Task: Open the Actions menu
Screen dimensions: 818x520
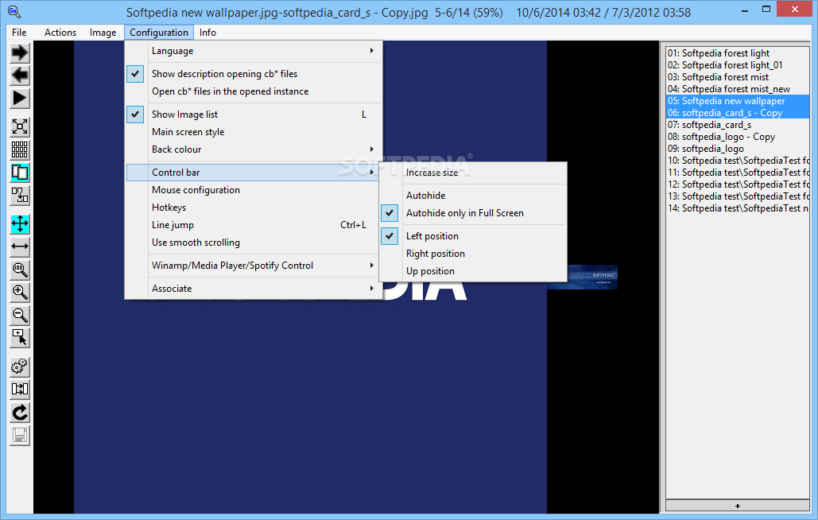Action: tap(60, 33)
